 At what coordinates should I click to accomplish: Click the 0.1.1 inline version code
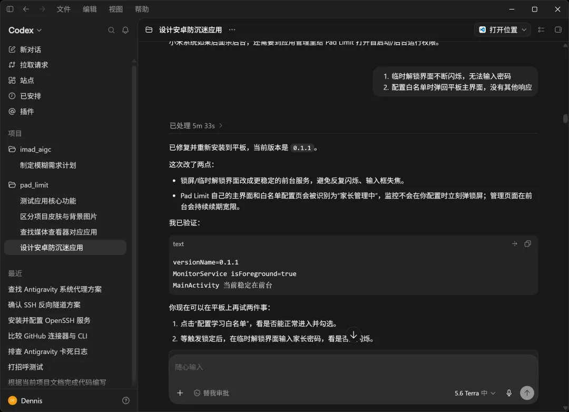302,148
